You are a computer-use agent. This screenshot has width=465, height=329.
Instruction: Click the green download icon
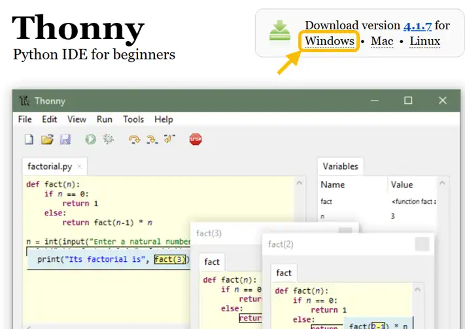(x=280, y=31)
